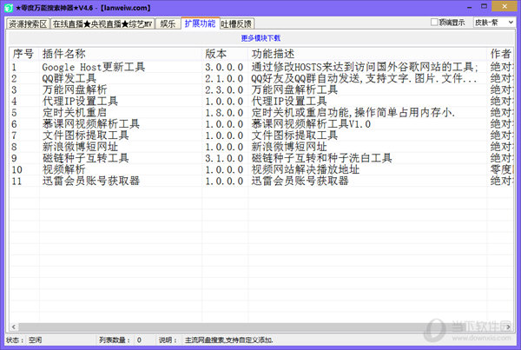The height and width of the screenshot is (350, 521).
Task: Select the 视频解析 plugin name
Action: point(63,169)
